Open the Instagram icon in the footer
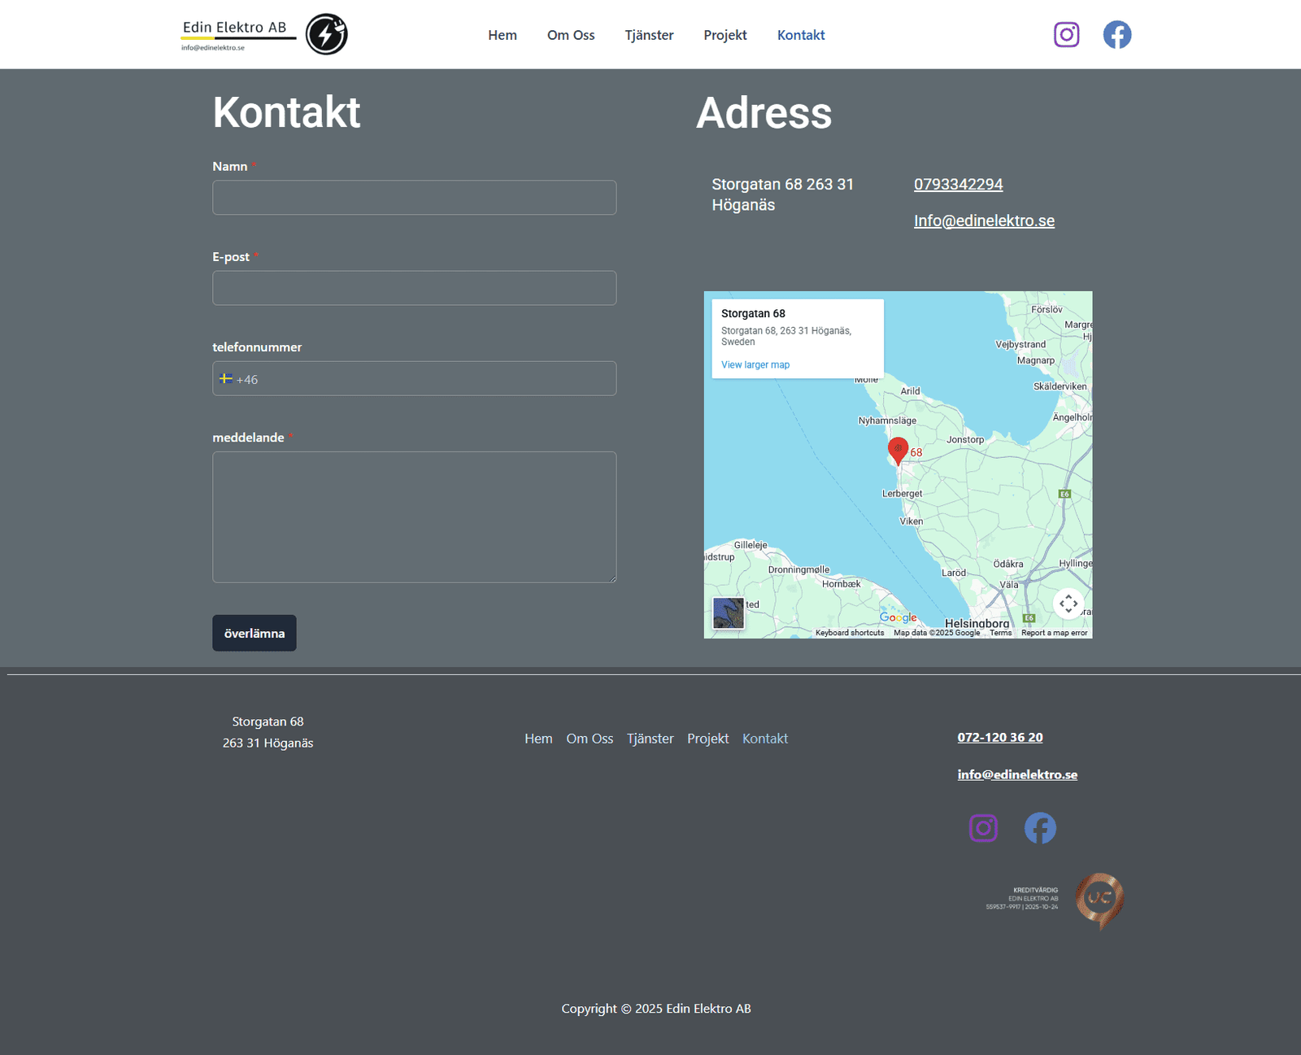1301x1055 pixels. pos(983,828)
